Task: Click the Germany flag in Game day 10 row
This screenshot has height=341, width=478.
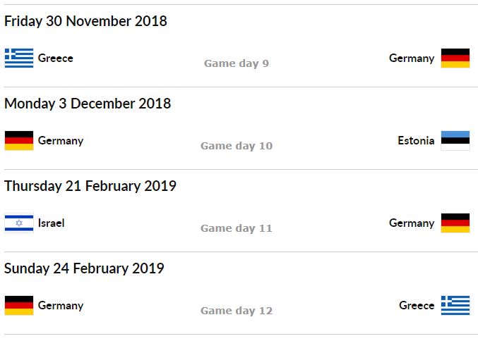Action: [x=19, y=140]
